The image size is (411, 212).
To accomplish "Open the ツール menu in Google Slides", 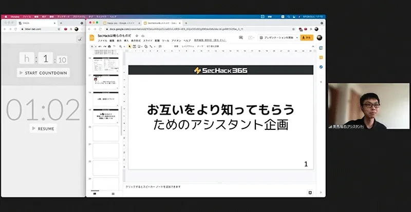I will 165,41.
